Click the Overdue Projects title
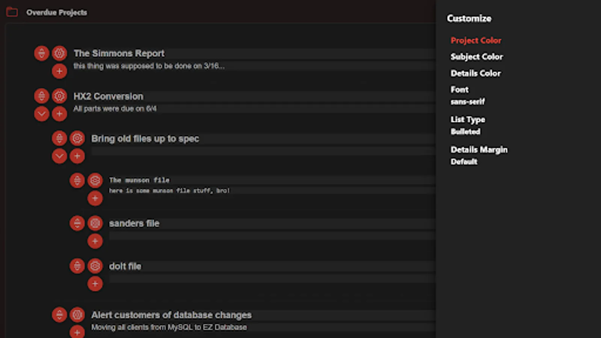 click(x=57, y=12)
